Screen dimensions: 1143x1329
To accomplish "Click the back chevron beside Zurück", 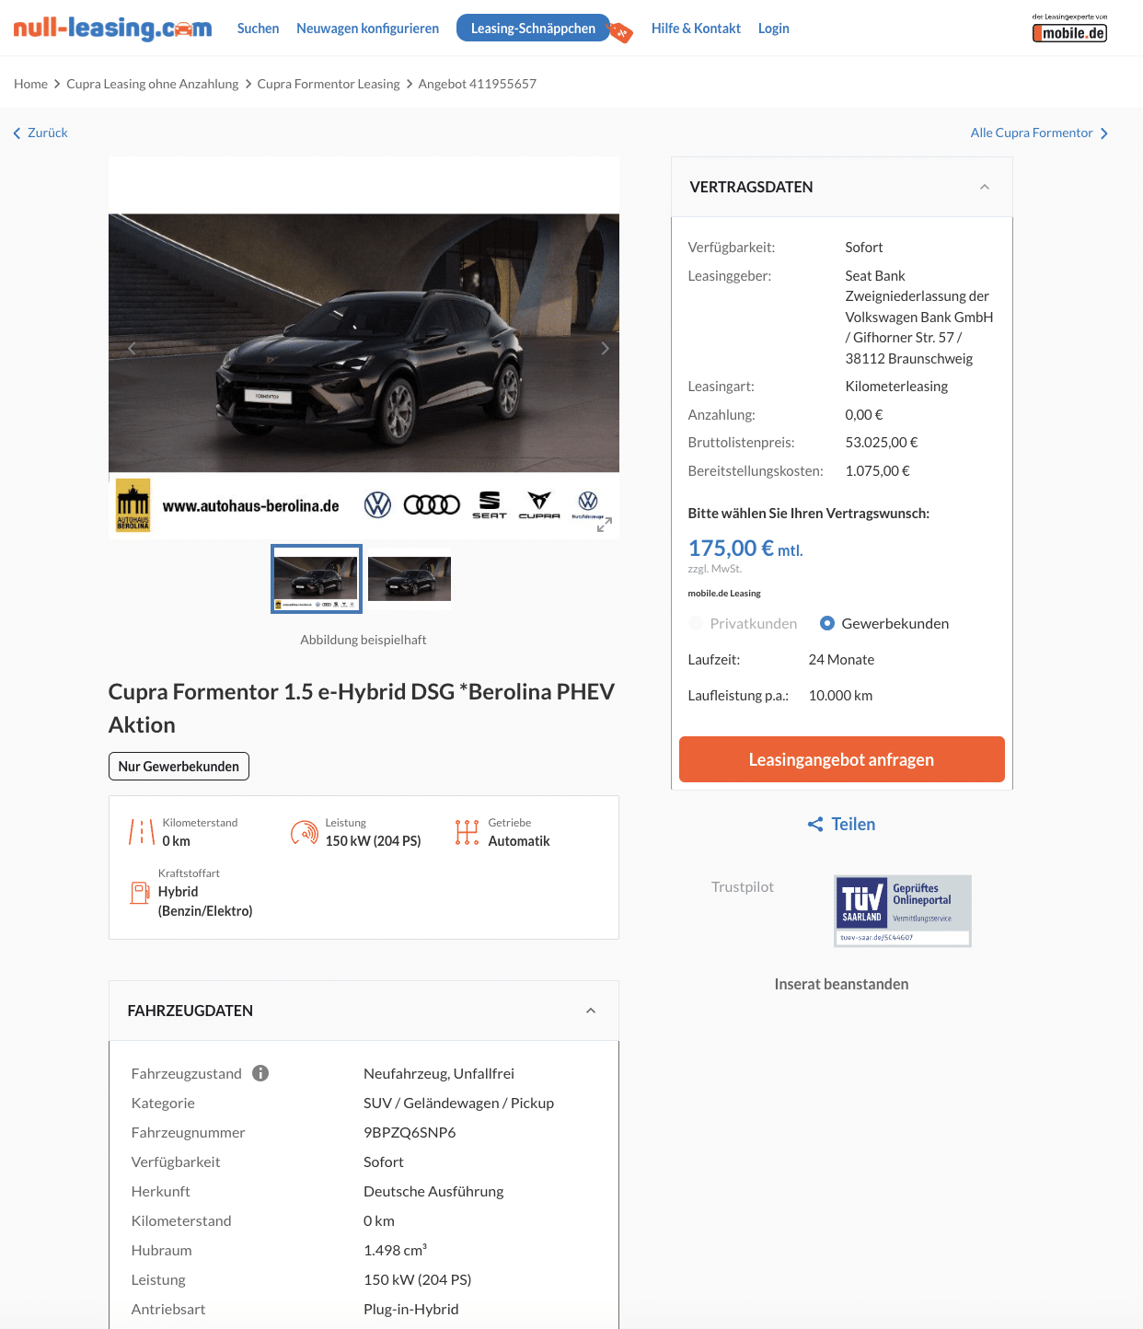I will pyautogui.click(x=17, y=133).
